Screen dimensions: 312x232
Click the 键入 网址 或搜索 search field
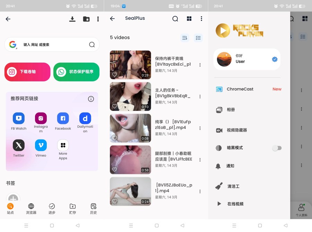[52, 45]
